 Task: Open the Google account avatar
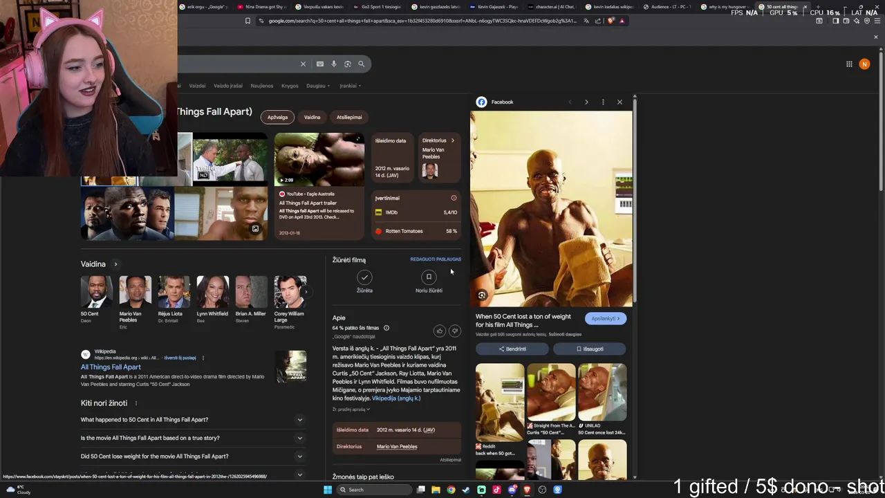864,64
